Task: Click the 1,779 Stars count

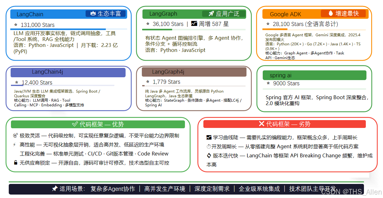Action: [x=167, y=82]
